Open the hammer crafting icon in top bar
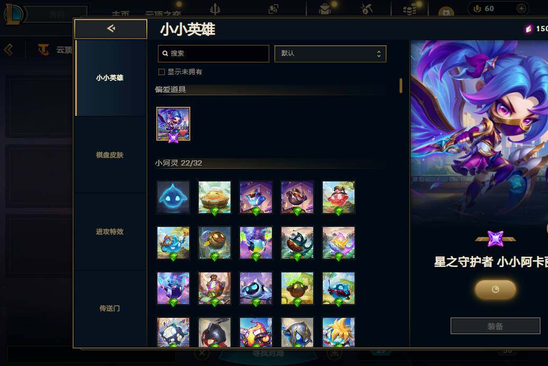Image resolution: width=548 pixels, height=366 pixels. coord(367,8)
